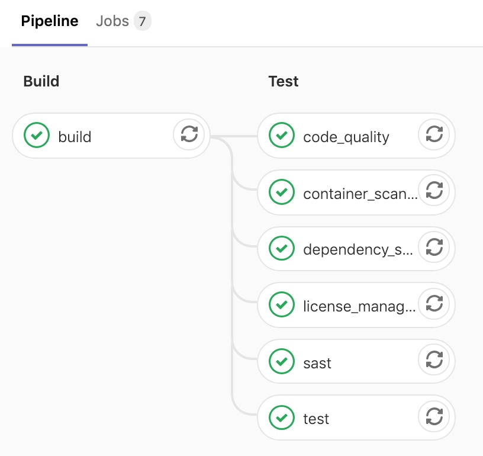483x456 pixels.
Task: Click the code_quality passed status icon
Action: (282, 136)
